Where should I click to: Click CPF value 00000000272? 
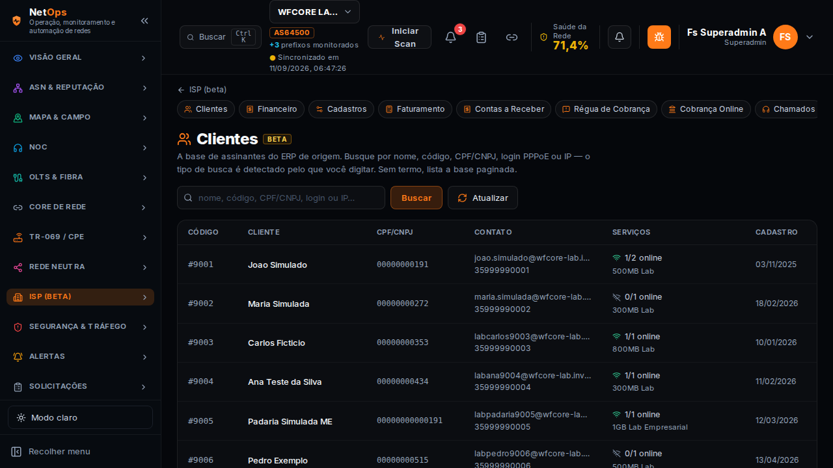(x=402, y=304)
